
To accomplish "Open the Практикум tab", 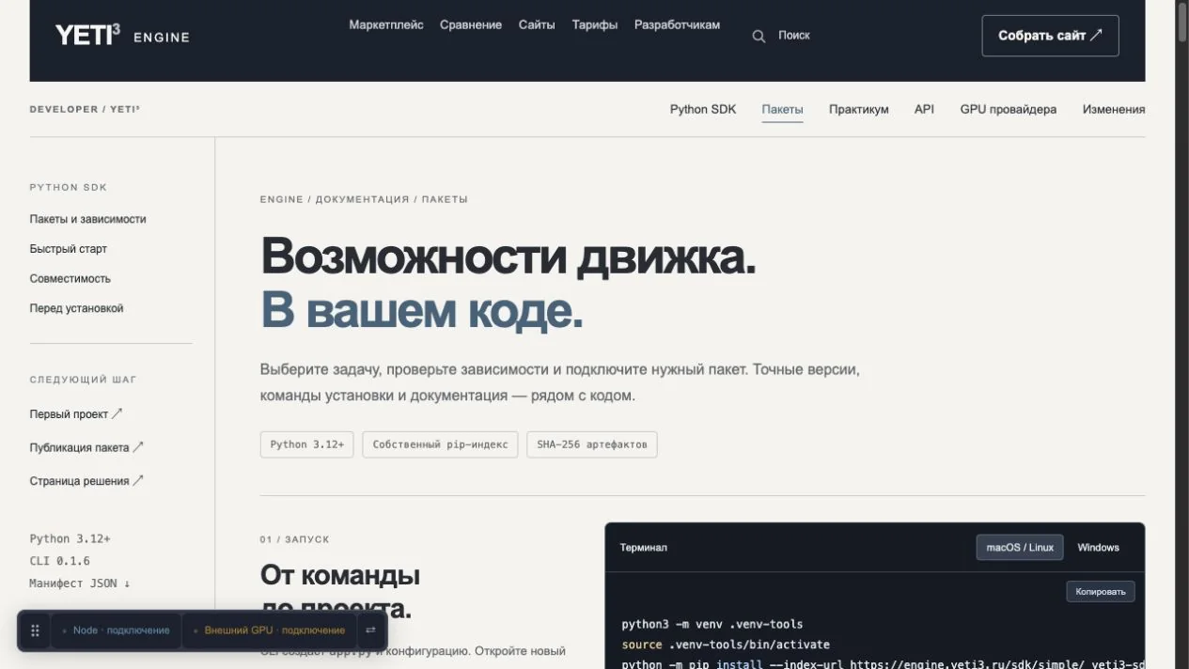I will [858, 109].
